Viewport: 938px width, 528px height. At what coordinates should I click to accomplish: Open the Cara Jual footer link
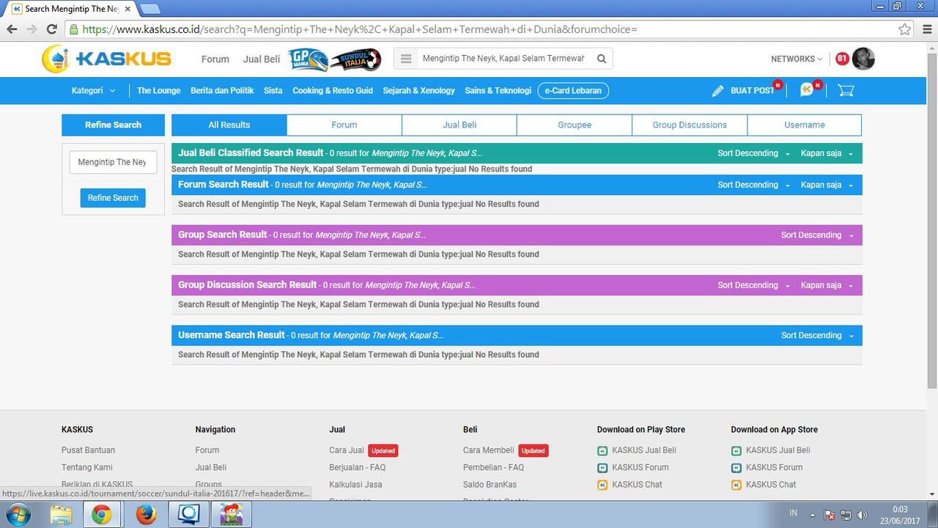click(x=347, y=450)
